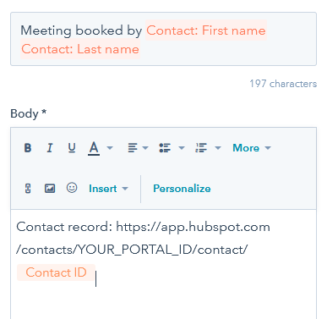Select the Contact ID token
The width and height of the screenshot is (327, 319).
coord(56,272)
